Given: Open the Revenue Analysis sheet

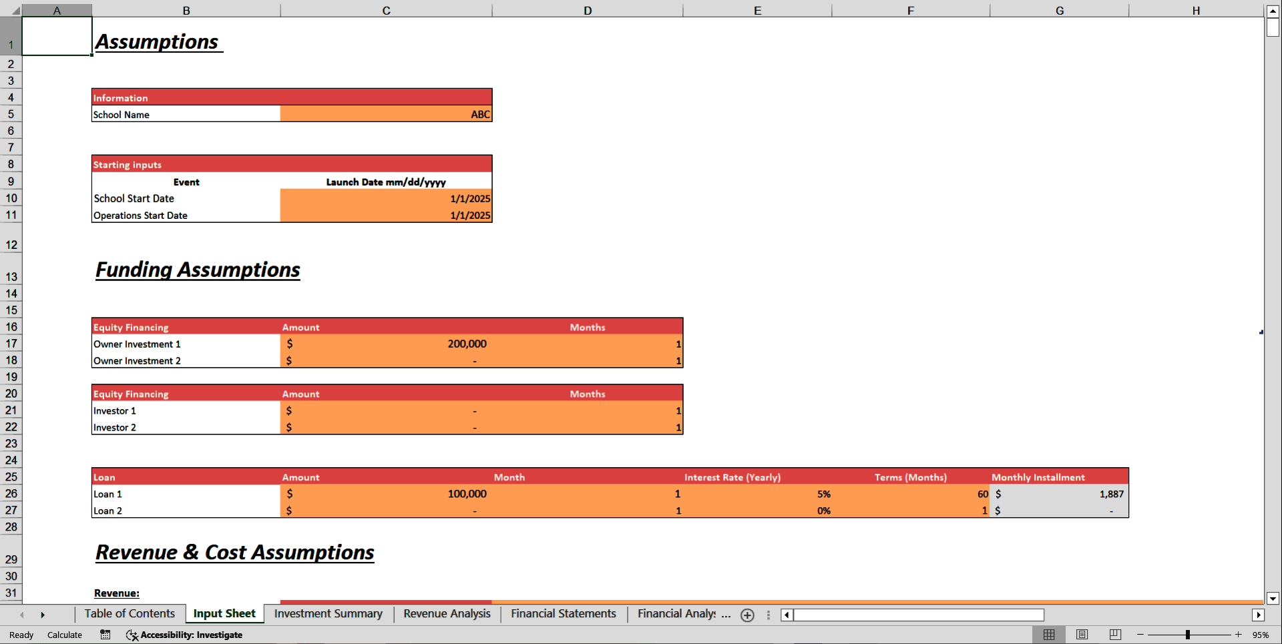Looking at the screenshot, I should [446, 613].
